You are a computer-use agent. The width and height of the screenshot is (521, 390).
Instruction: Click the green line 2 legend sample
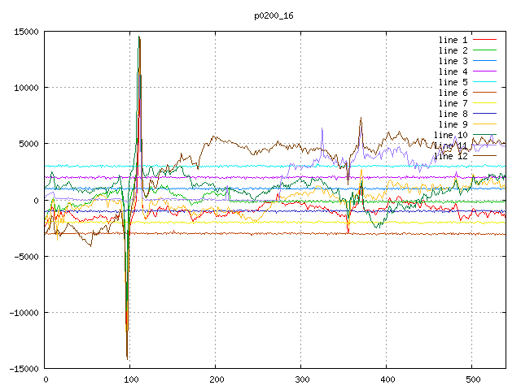tap(484, 50)
